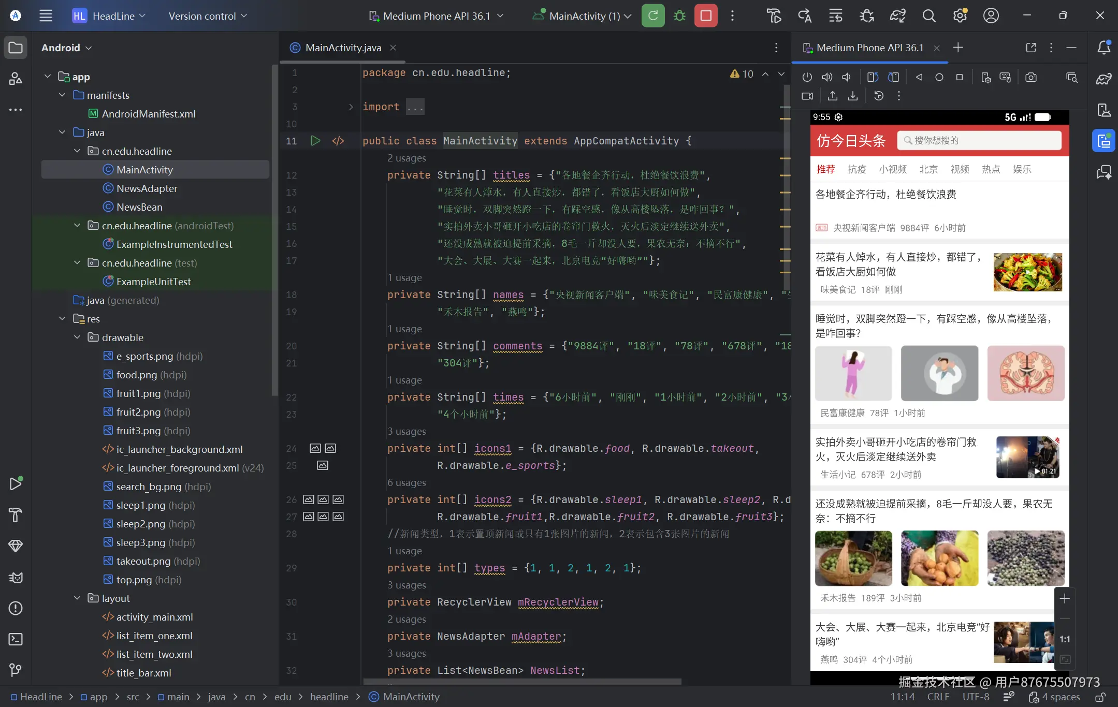Click the Search Everywhere magnifier icon
Screen dimensions: 1118x707
click(929, 16)
